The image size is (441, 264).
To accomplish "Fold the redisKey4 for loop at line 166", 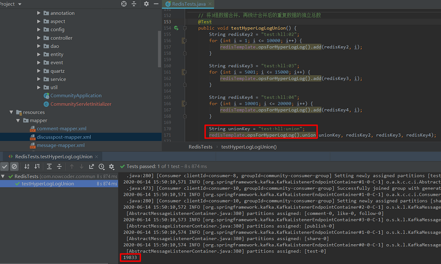I will (x=185, y=103).
